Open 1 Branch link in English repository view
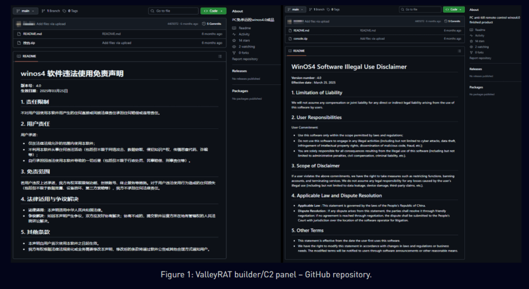The width and height of the screenshot is (529, 289). pos(317,9)
